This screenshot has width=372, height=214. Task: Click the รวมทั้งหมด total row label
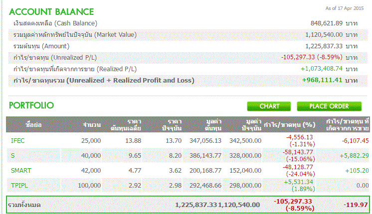click(x=26, y=205)
